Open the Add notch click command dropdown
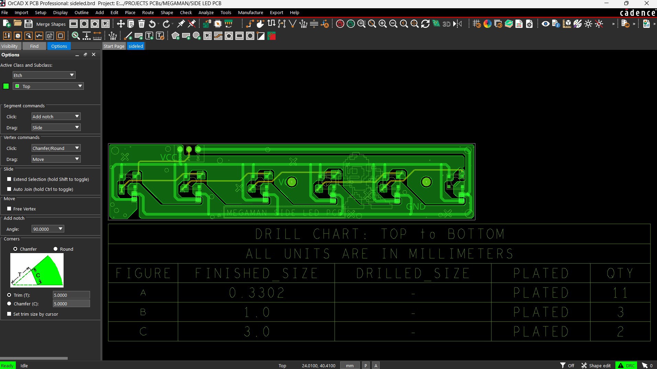The height and width of the screenshot is (369, 657). tap(56, 117)
